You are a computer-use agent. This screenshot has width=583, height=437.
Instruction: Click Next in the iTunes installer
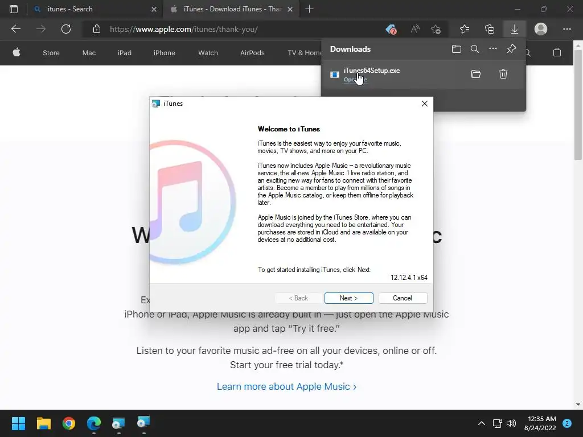[349, 298]
